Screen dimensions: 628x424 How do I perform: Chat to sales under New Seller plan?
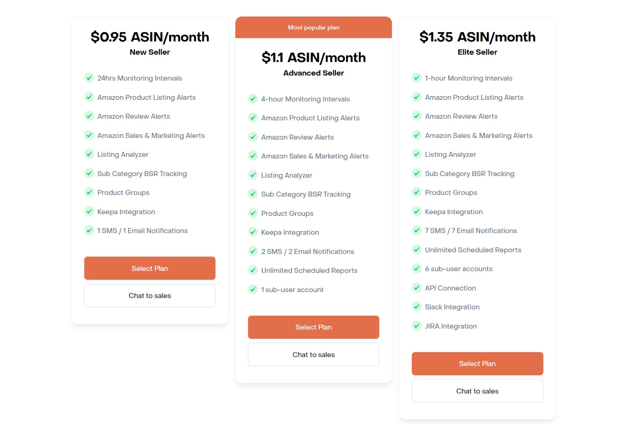tap(150, 296)
